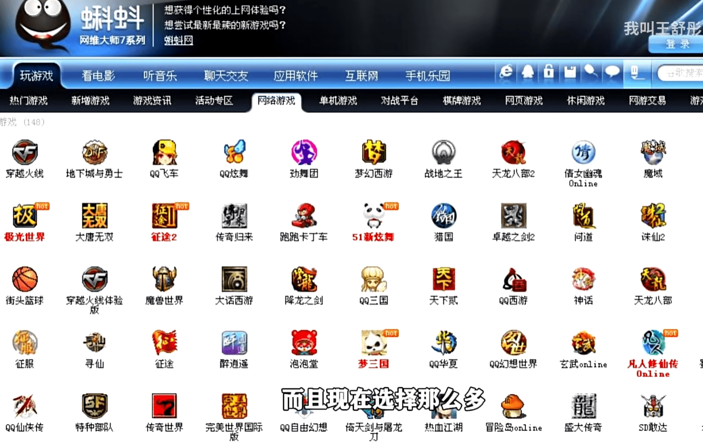Open the 穿越火线 game icon
This screenshot has height=443, width=703.
coord(25,152)
